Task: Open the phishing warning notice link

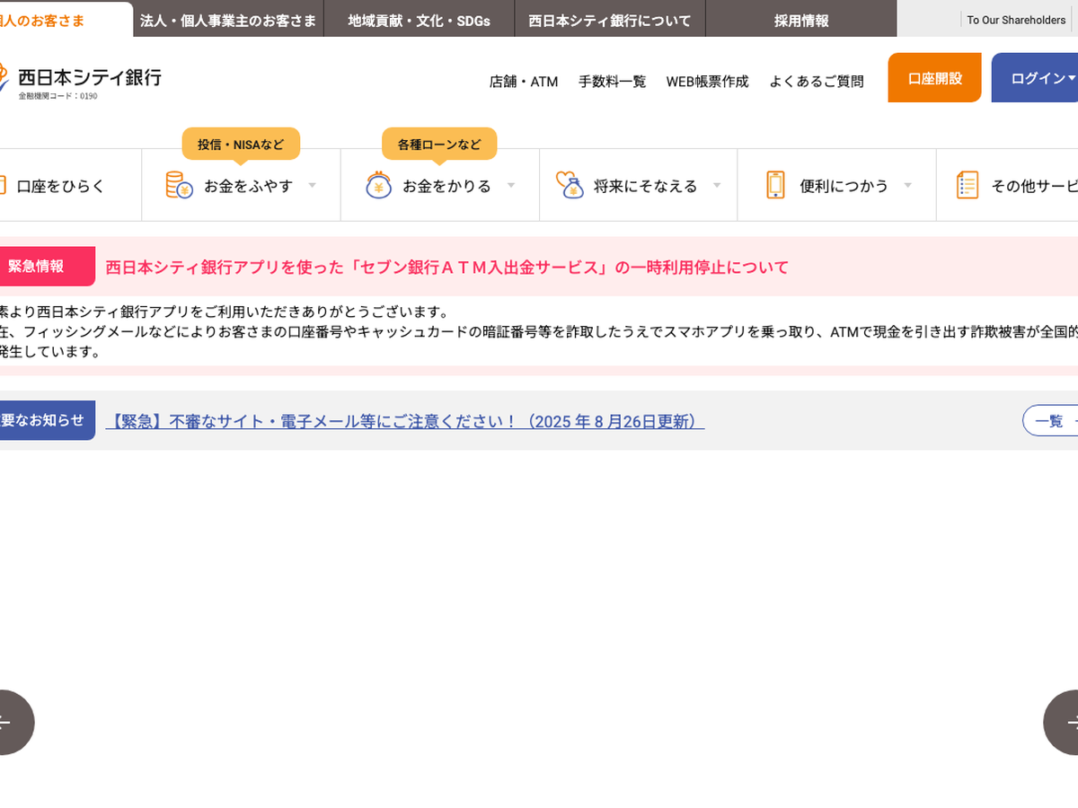Action: (x=404, y=421)
